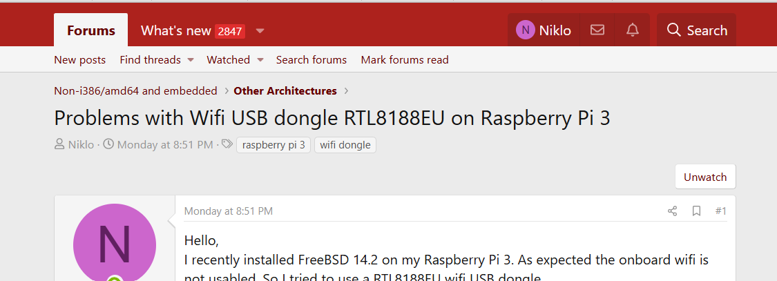Open the #1 post permalink

point(720,211)
